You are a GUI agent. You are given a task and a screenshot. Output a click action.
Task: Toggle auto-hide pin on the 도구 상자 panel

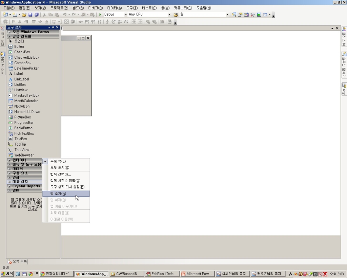[x=53, y=27]
